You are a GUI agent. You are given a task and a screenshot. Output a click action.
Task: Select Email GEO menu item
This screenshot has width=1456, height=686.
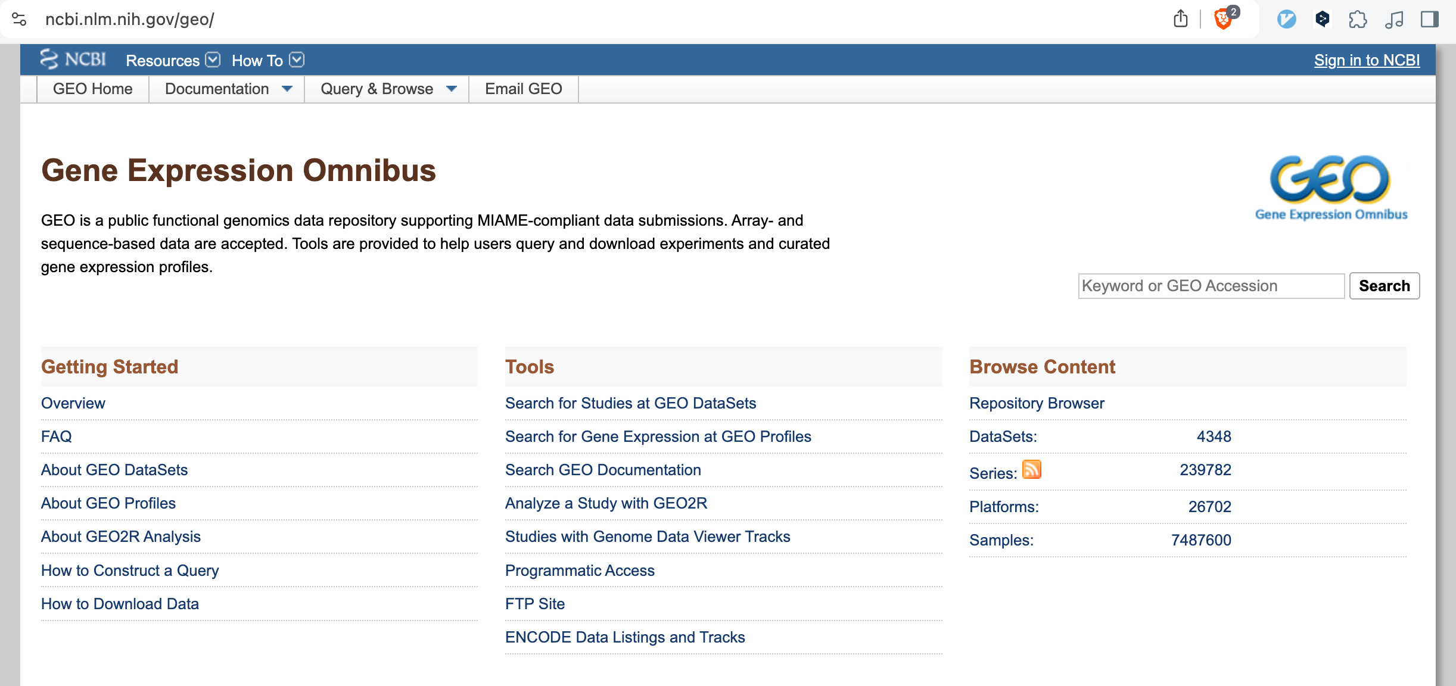pos(523,89)
